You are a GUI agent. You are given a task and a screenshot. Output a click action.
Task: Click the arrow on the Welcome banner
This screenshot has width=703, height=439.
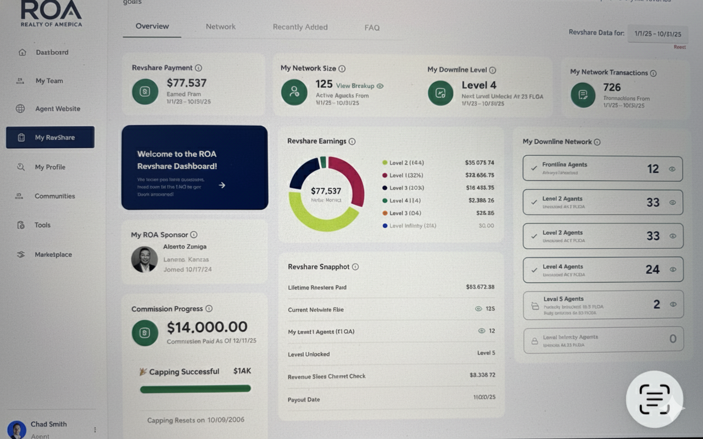coord(222,185)
